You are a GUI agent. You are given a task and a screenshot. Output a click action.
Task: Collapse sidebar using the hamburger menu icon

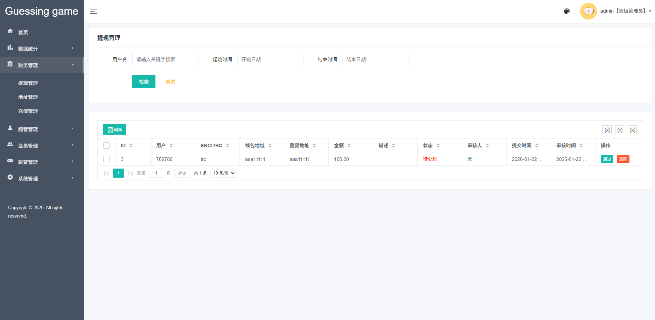point(93,11)
